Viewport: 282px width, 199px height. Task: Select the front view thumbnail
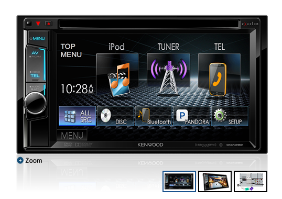[179, 181]
